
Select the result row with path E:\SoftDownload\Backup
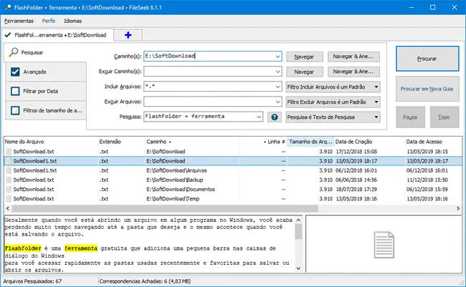point(233,180)
